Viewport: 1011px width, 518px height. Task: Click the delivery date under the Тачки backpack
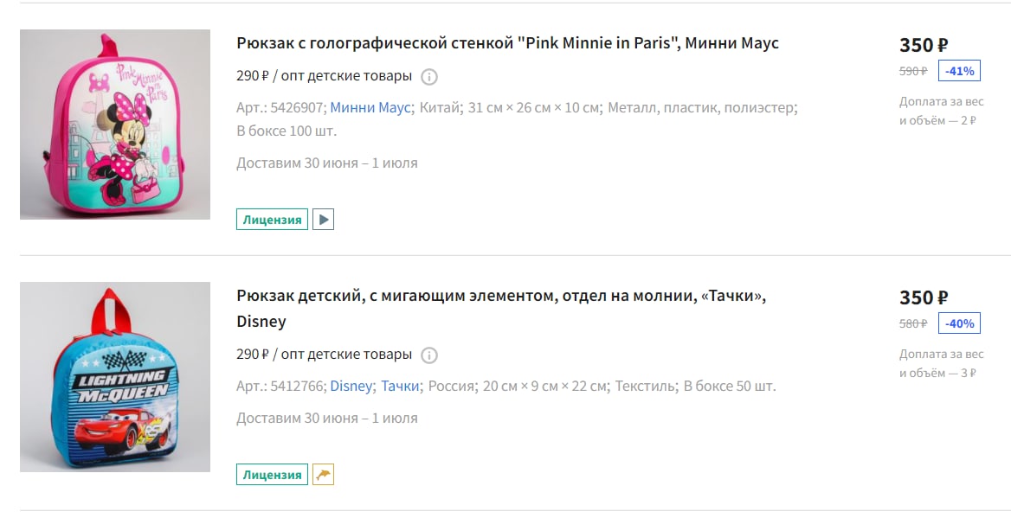(327, 419)
